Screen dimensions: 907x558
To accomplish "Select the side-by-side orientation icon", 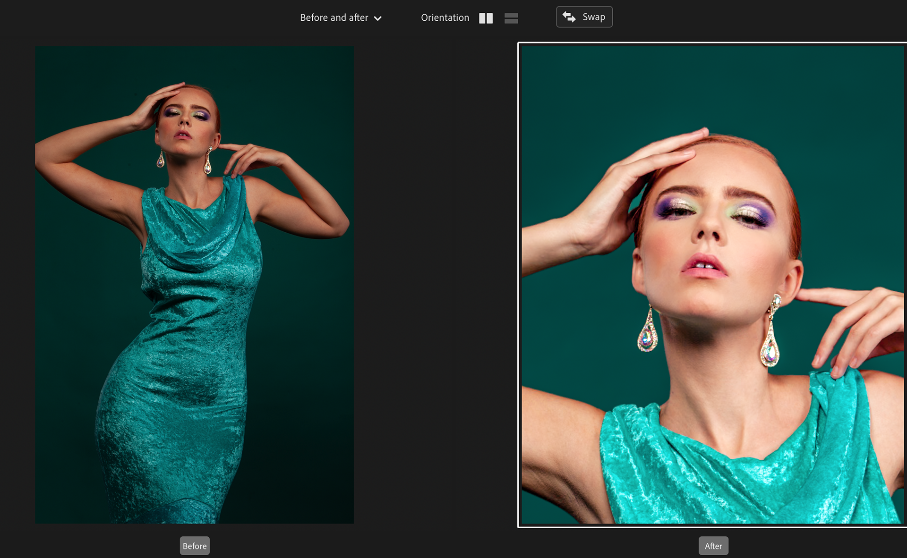I will pyautogui.click(x=486, y=18).
